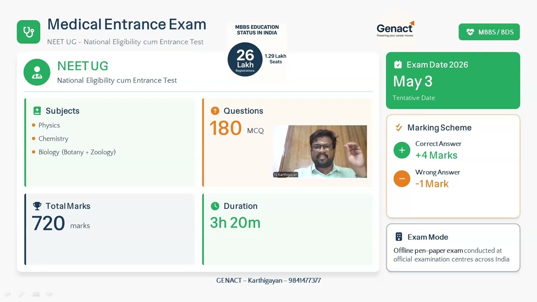Click the Physics bullet item
537x302 pixels.
[49, 125]
